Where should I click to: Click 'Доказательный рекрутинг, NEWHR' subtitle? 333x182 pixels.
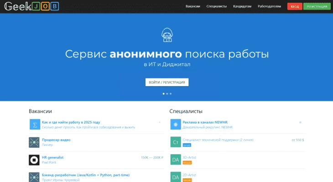tap(208, 127)
